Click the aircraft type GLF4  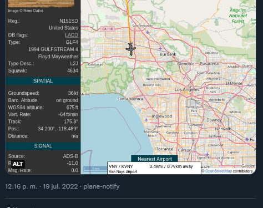pos(72,42)
